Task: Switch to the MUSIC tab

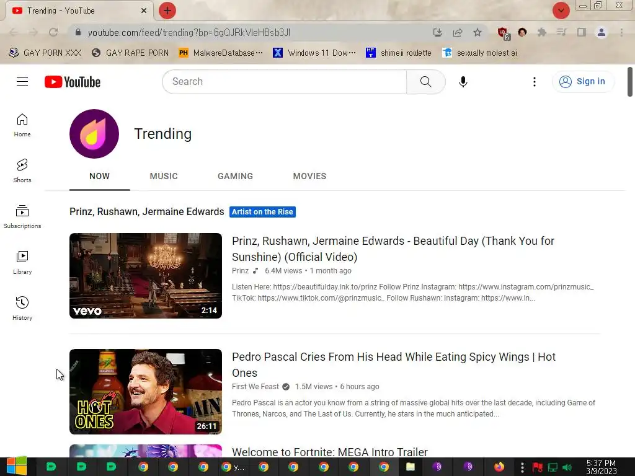Action: [164, 176]
